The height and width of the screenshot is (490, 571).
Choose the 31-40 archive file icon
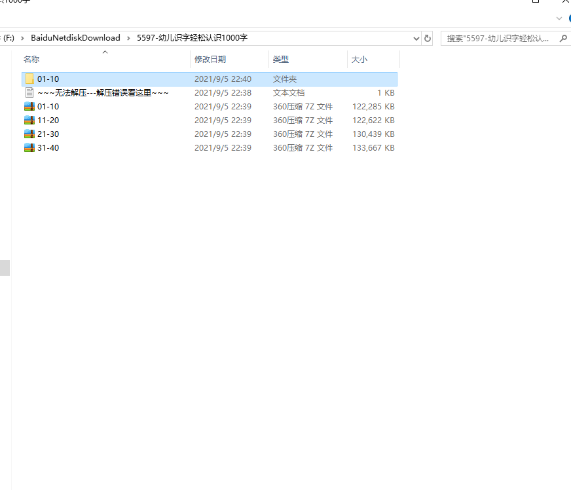coord(29,148)
